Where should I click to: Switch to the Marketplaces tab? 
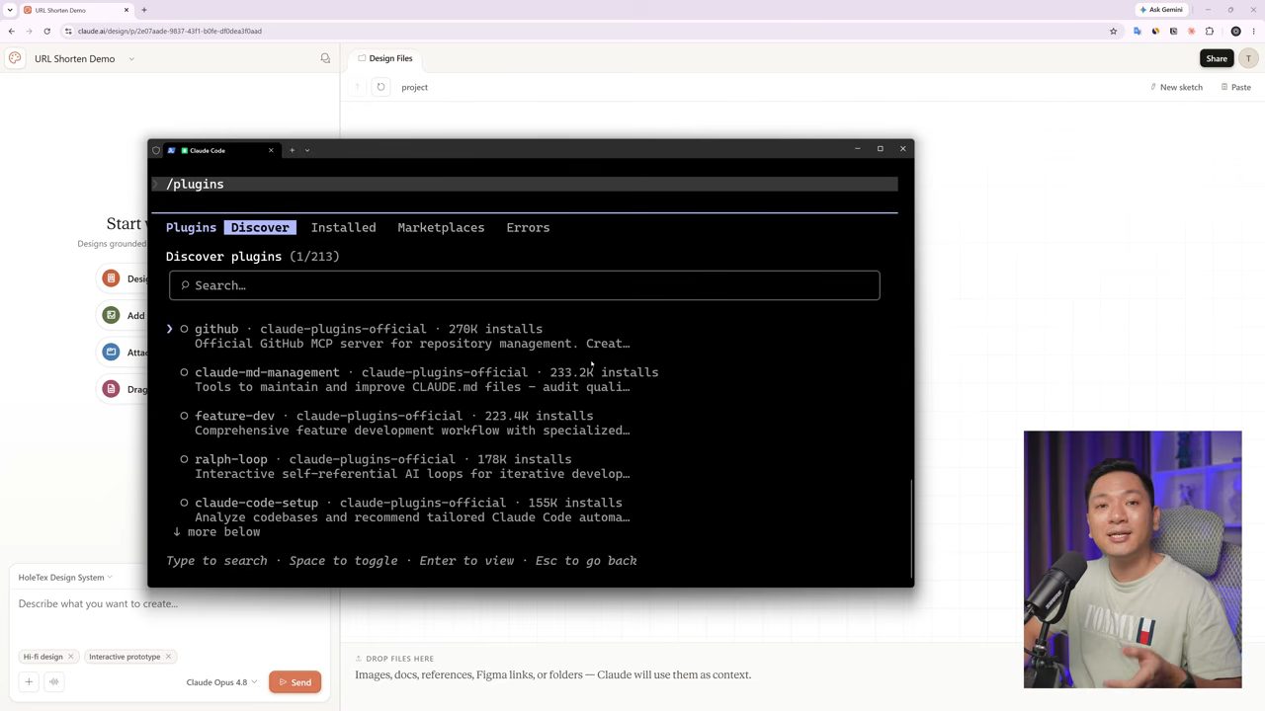tap(441, 227)
